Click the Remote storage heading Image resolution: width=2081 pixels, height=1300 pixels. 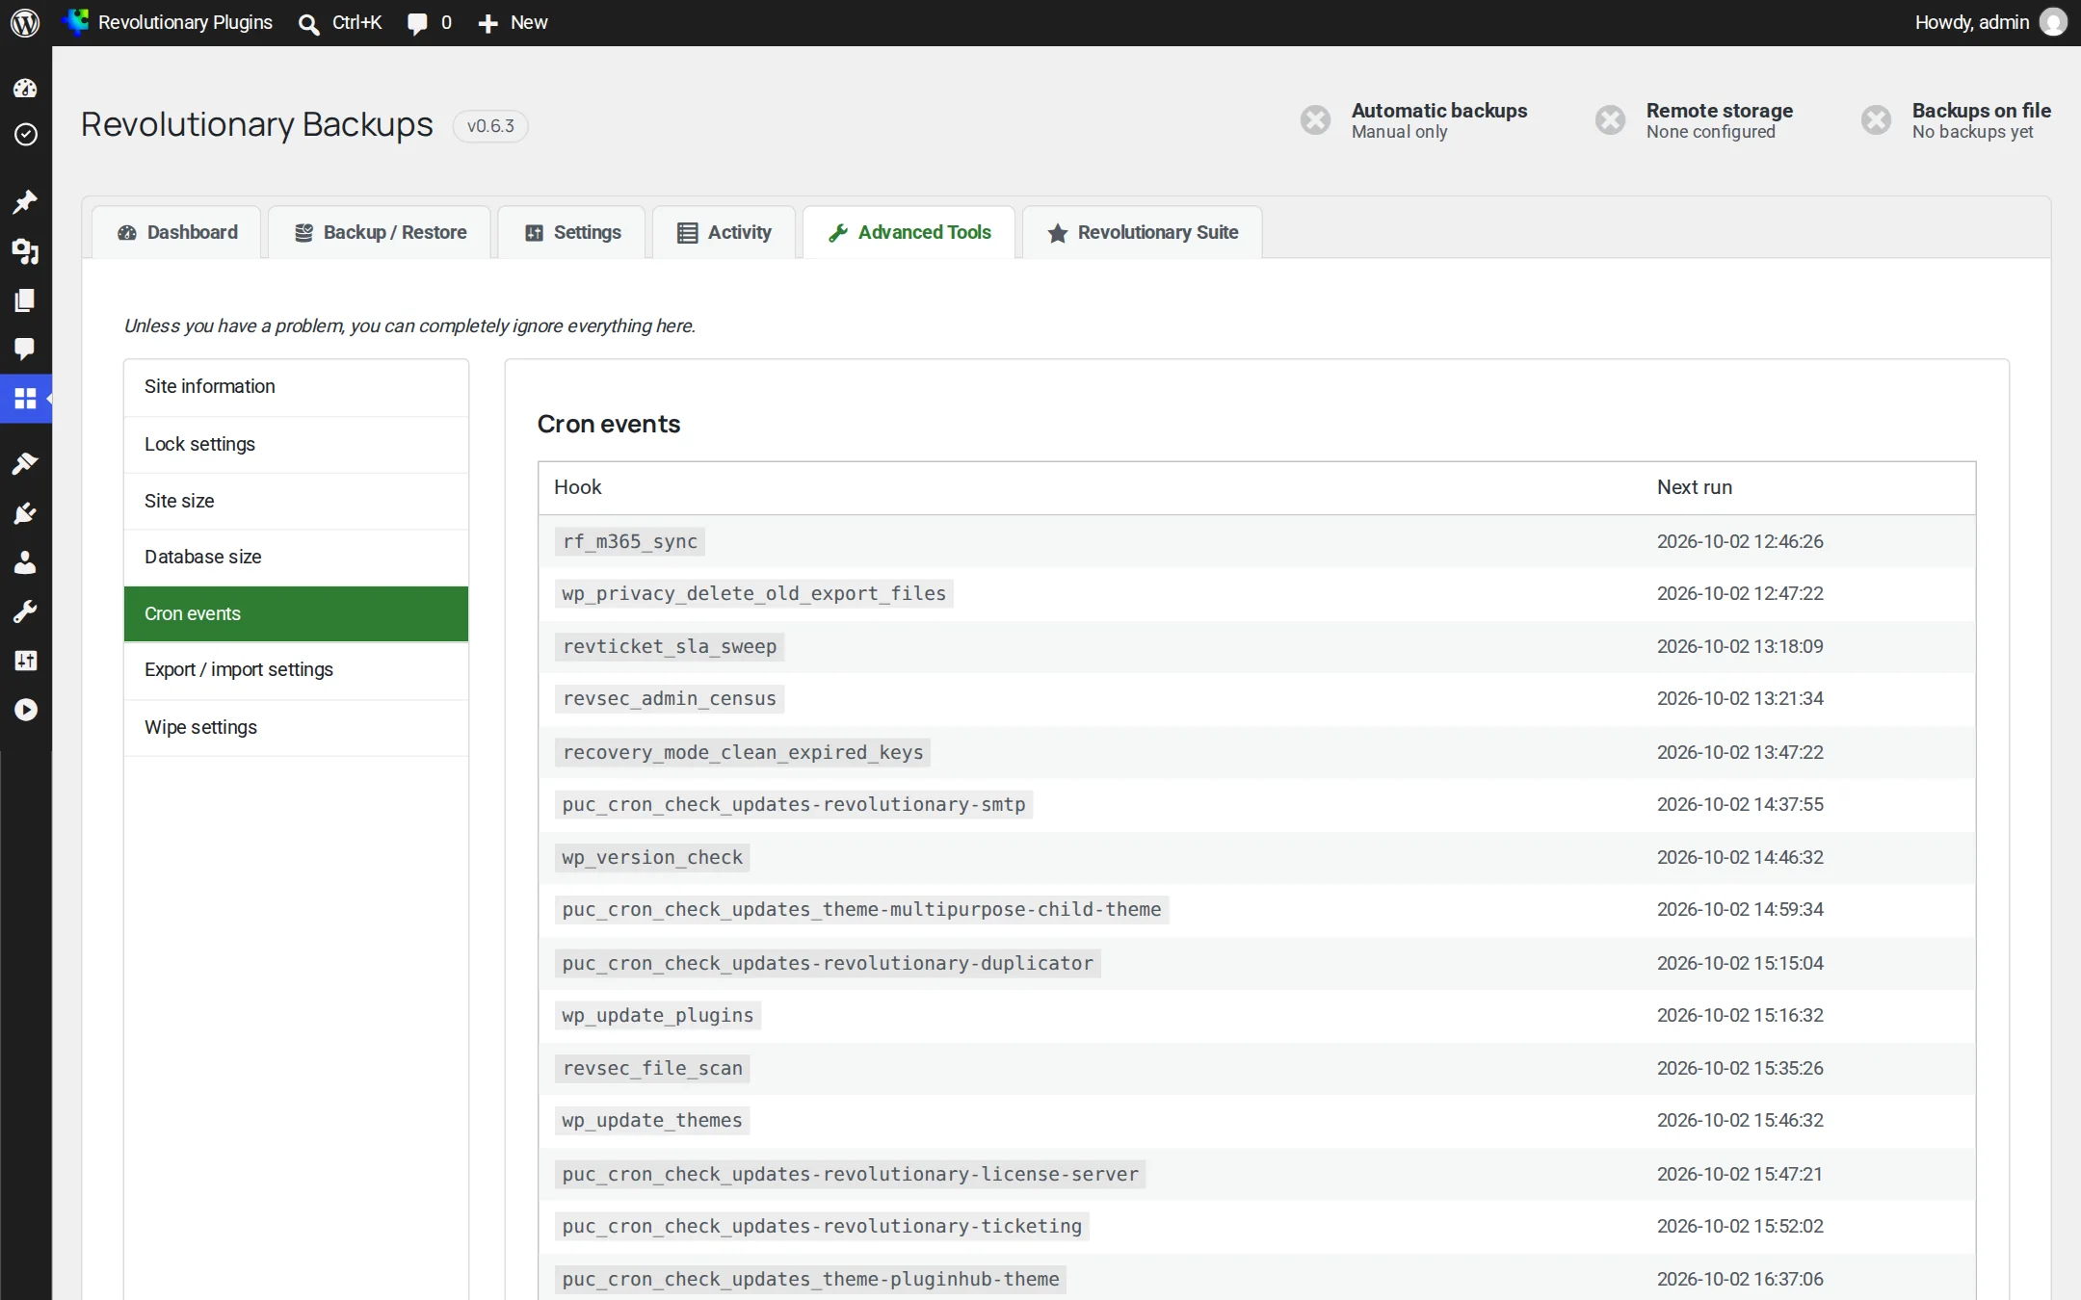click(1720, 111)
